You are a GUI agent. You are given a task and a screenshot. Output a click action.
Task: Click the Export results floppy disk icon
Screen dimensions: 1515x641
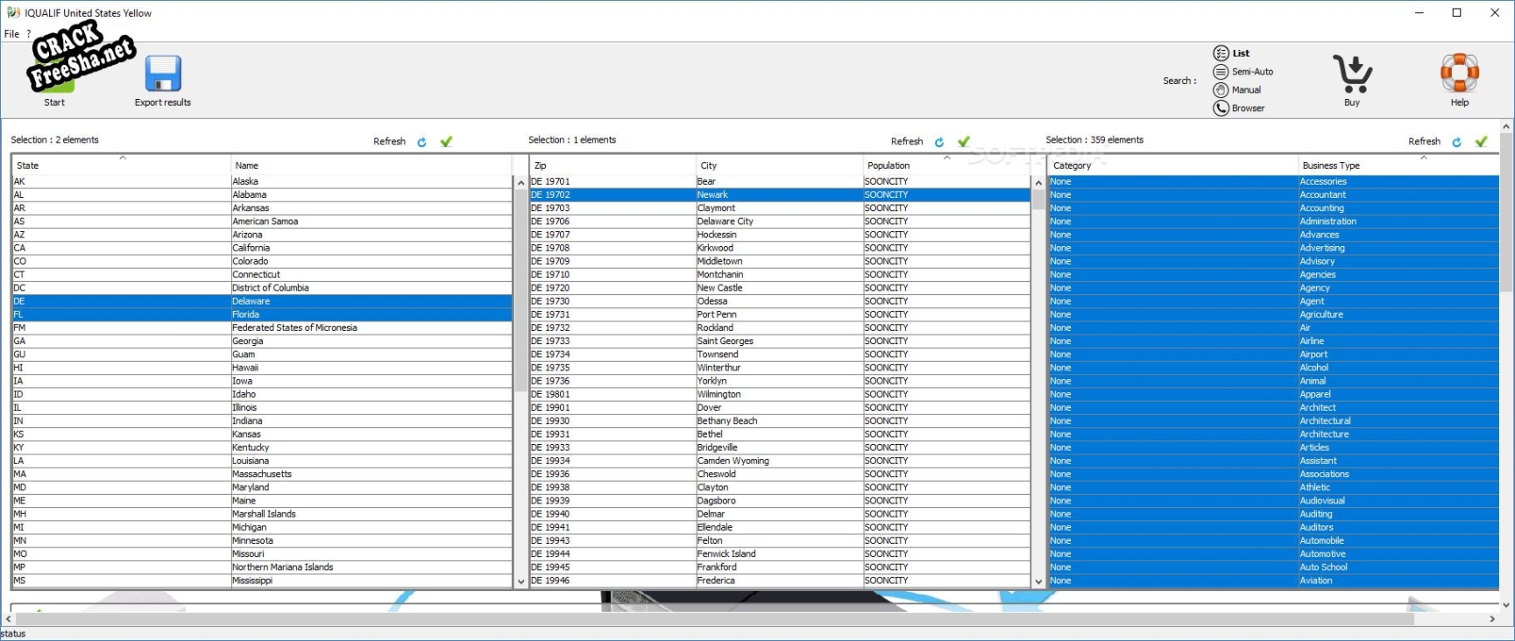click(x=163, y=74)
